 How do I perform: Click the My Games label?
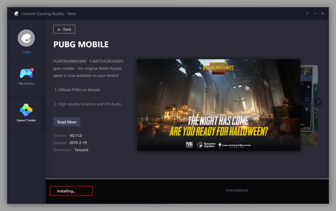coord(26,83)
